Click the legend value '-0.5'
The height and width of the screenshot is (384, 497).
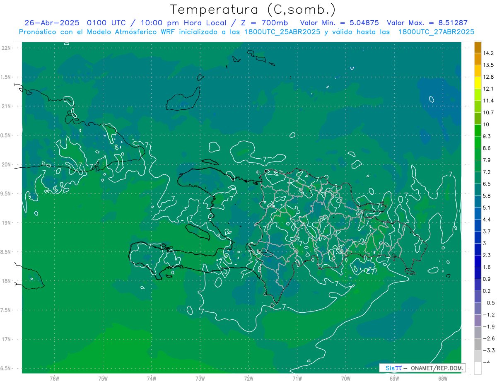(x=488, y=303)
